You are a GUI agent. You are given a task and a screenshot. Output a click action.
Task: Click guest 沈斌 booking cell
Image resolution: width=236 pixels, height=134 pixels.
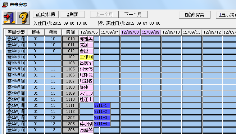tap(86, 45)
